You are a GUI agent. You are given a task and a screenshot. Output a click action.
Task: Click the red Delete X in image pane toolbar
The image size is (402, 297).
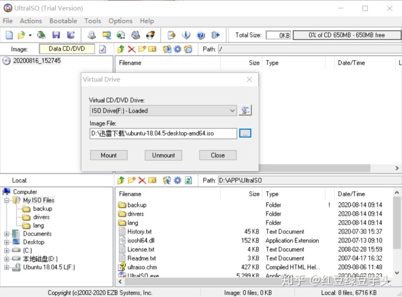132,49
